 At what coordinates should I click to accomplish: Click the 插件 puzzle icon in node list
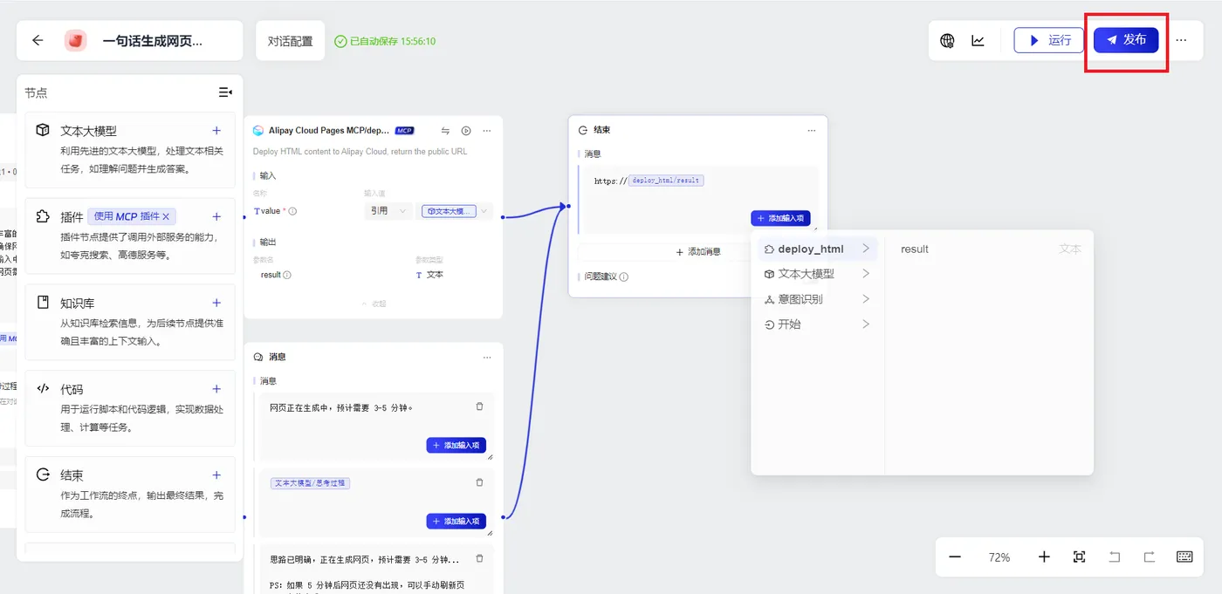tap(43, 216)
